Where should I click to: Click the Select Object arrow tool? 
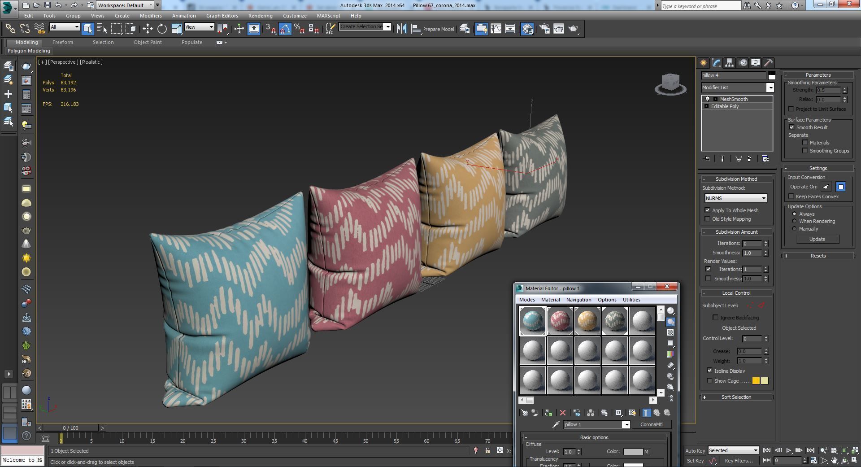pos(87,29)
